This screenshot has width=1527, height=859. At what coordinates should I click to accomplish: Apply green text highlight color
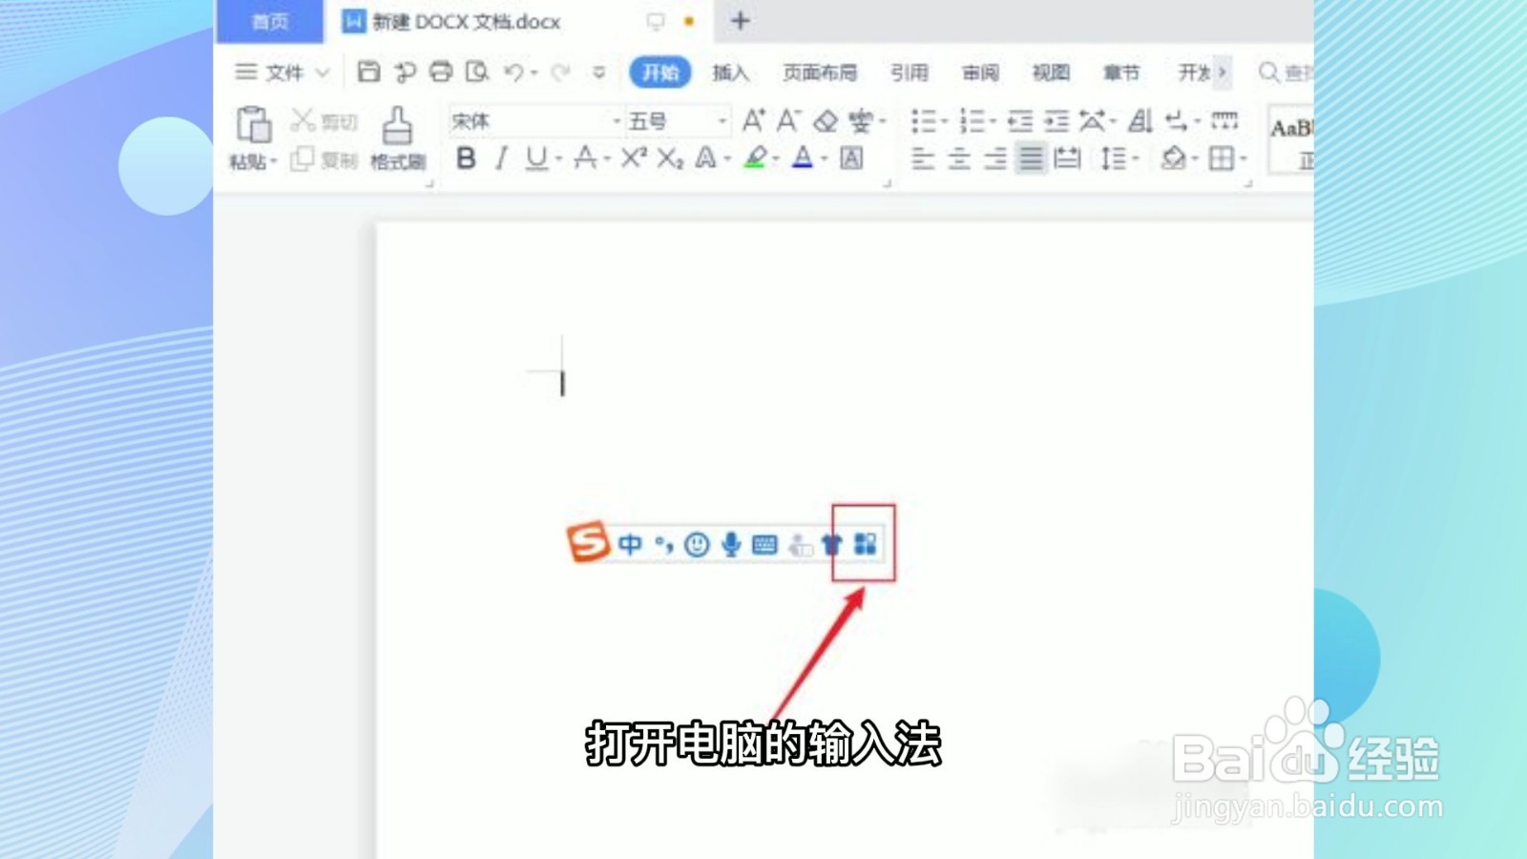coord(756,158)
